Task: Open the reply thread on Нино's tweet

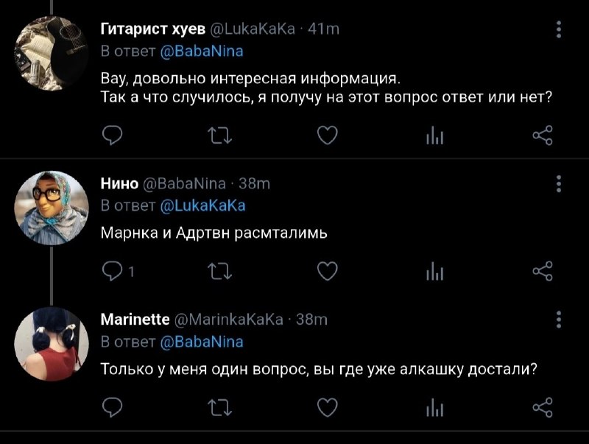Action: click(x=118, y=271)
